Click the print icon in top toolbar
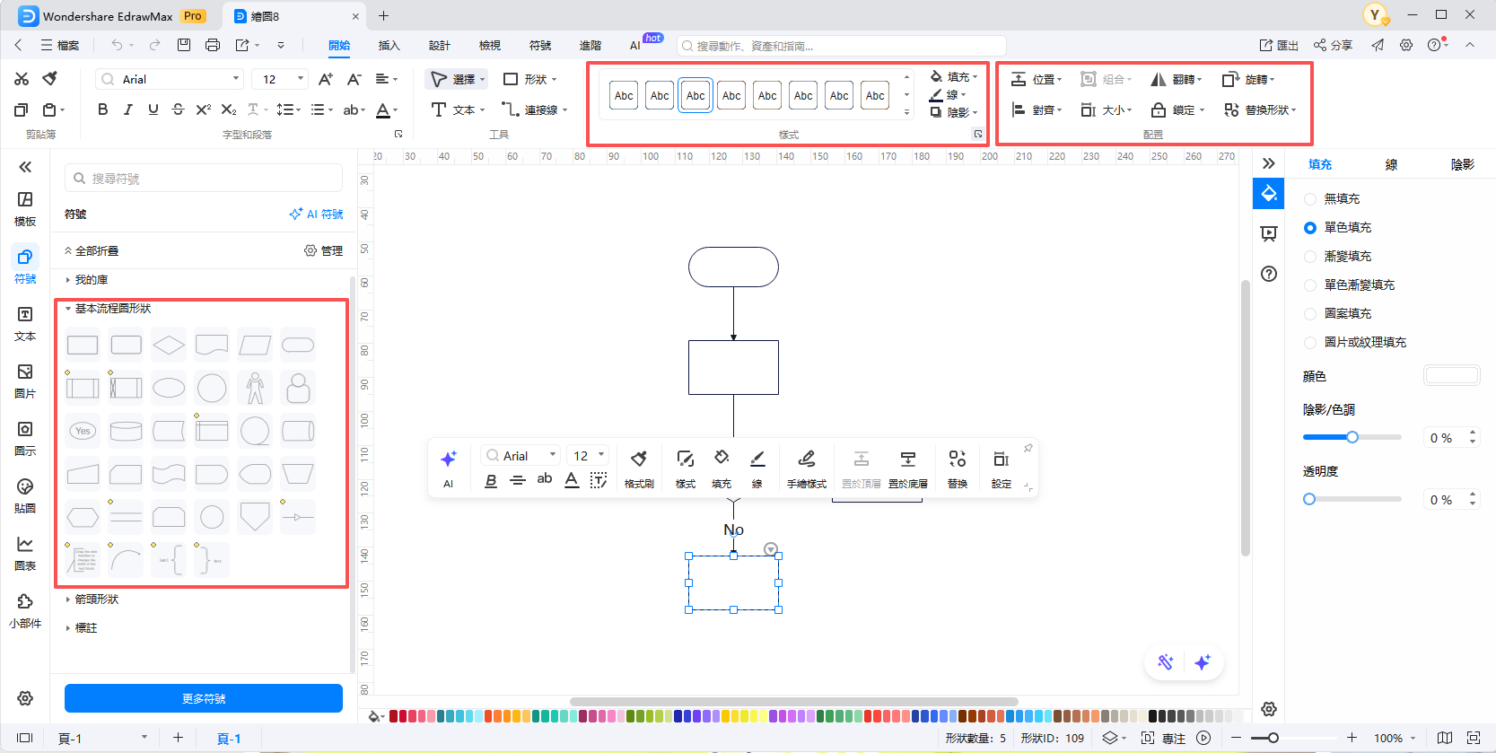 pyautogui.click(x=213, y=45)
